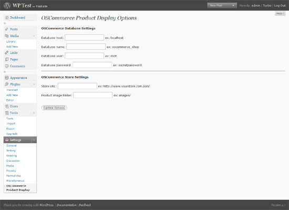Click the Database password field
Viewport: 289px width, 210px height.
pyautogui.click(x=92, y=65)
